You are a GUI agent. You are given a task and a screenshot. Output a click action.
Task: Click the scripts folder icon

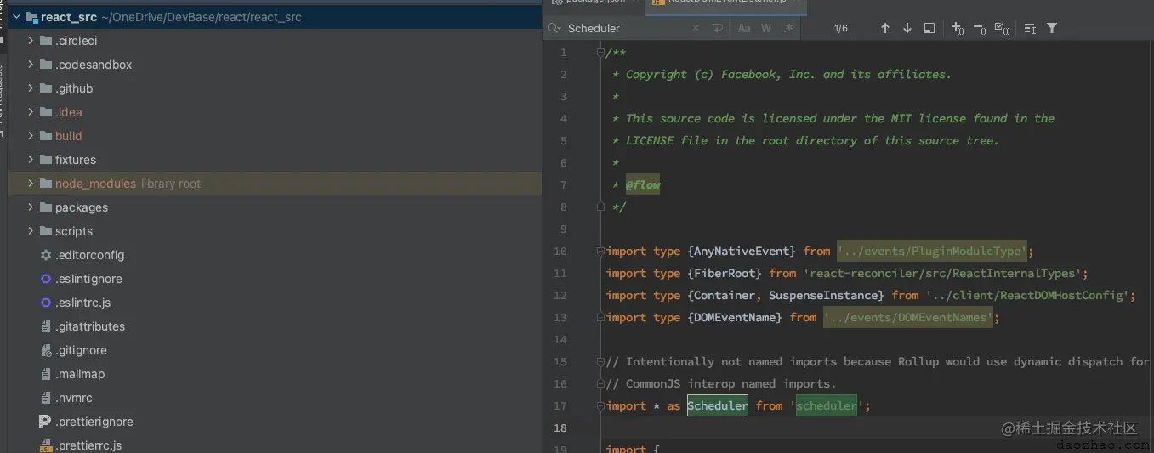[x=46, y=231]
